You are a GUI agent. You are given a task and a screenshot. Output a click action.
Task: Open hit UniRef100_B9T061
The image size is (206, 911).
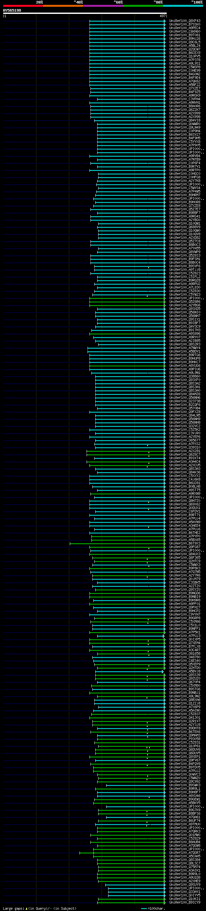click(x=185, y=35)
